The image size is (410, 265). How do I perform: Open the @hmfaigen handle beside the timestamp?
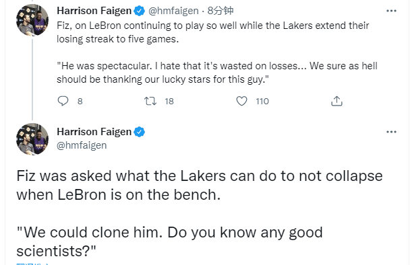[173, 11]
